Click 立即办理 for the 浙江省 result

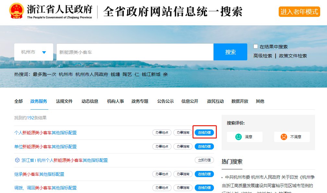(204, 160)
